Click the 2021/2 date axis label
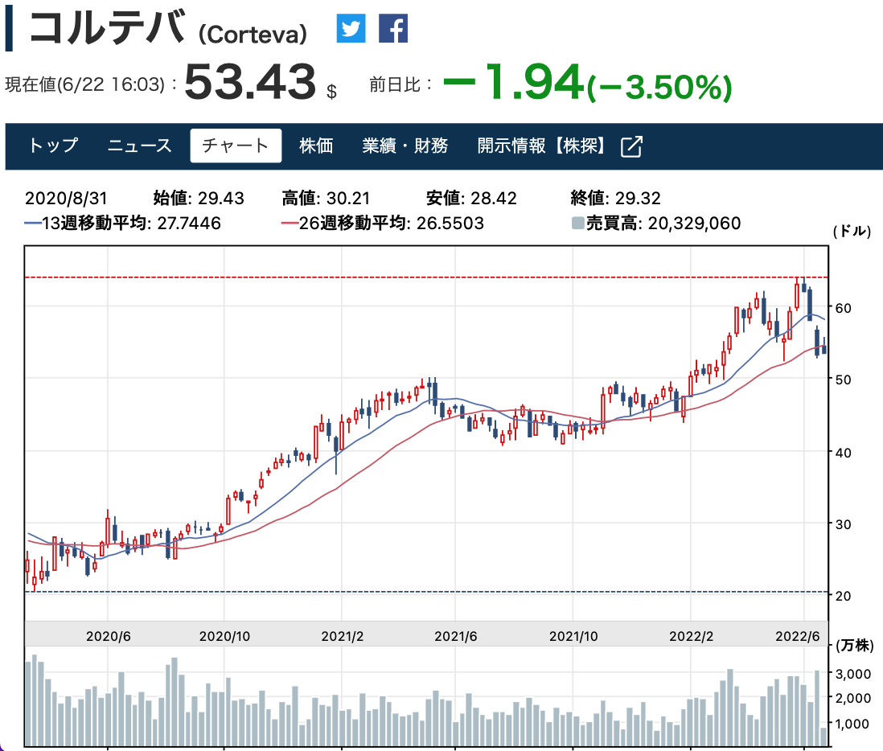This screenshot has width=883, height=751. click(x=343, y=636)
